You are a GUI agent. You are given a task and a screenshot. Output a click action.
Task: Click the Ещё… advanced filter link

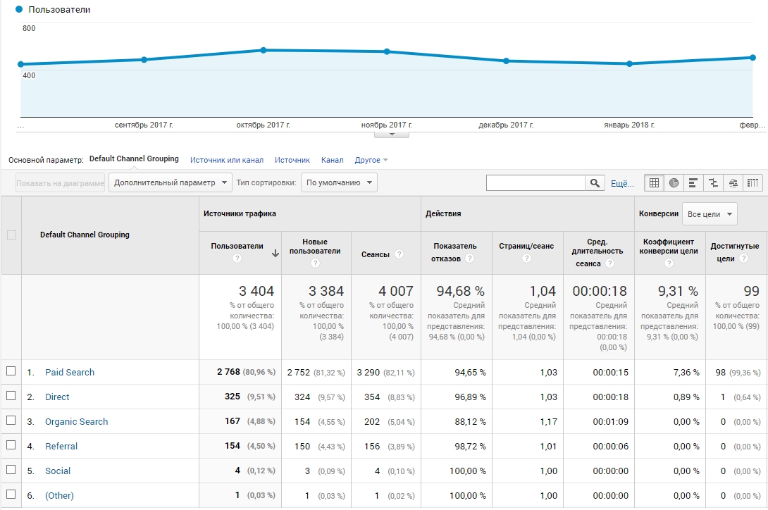[x=622, y=184]
